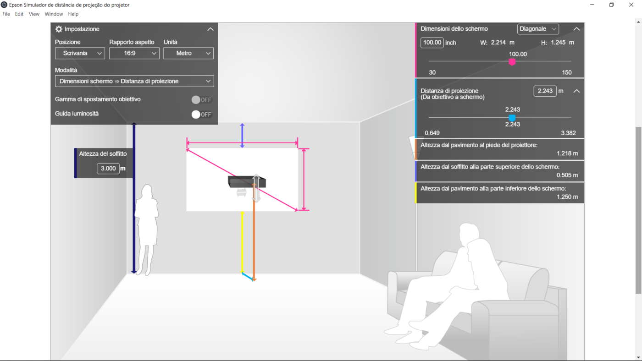Click the standing person silhouette
The image size is (642, 361).
pos(148,230)
